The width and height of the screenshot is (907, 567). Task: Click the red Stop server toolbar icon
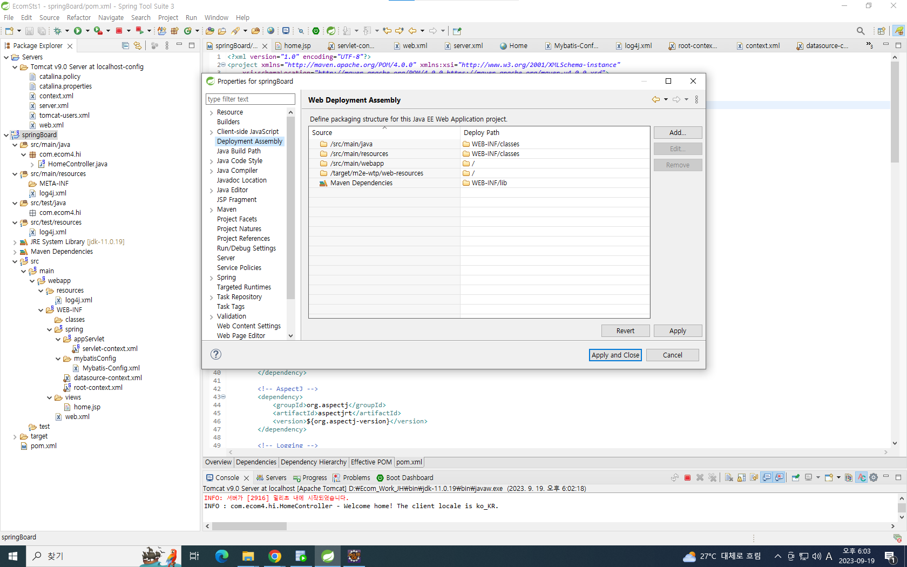click(x=119, y=31)
